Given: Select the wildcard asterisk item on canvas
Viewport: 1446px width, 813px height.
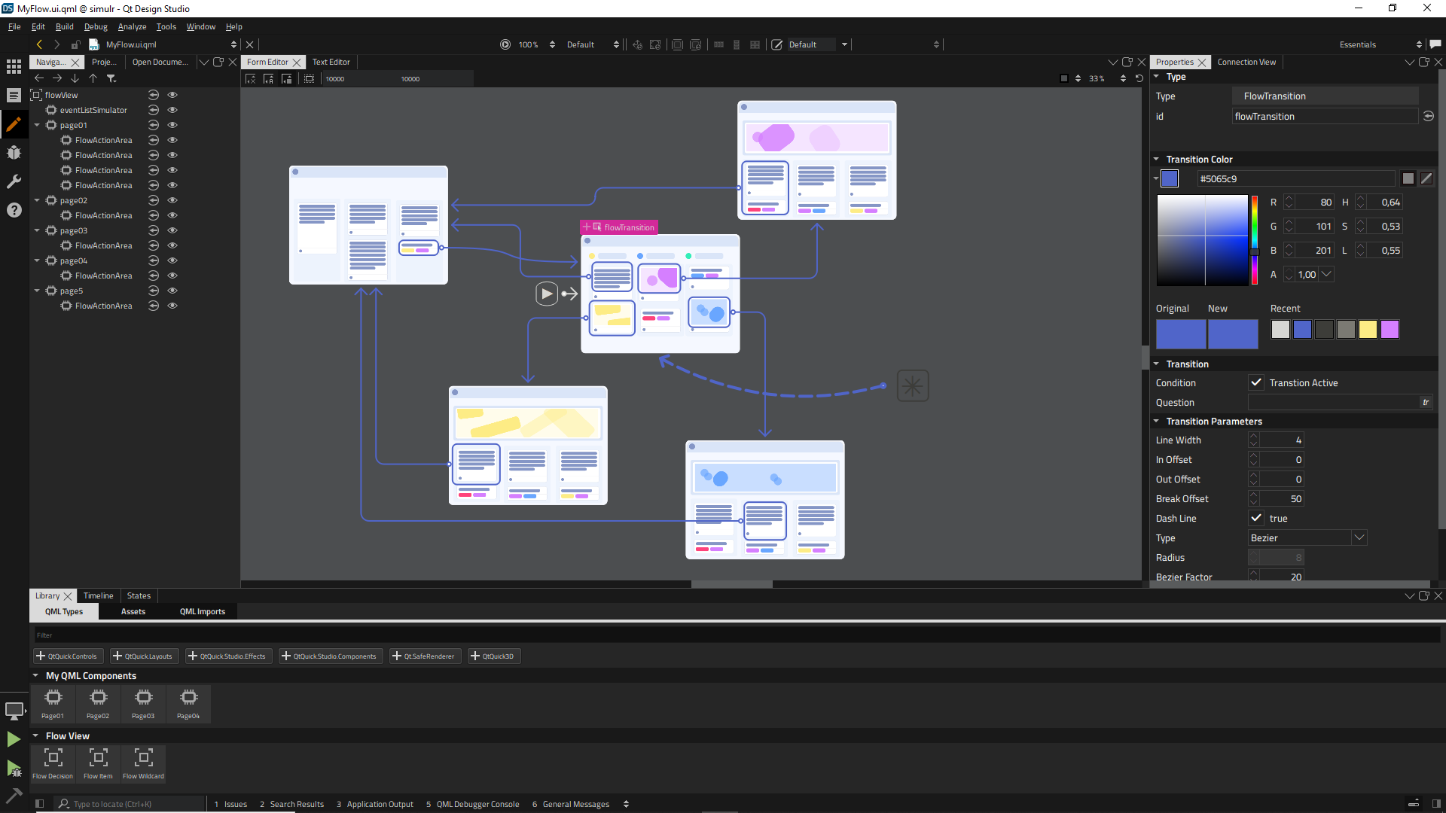Looking at the screenshot, I should coord(913,386).
